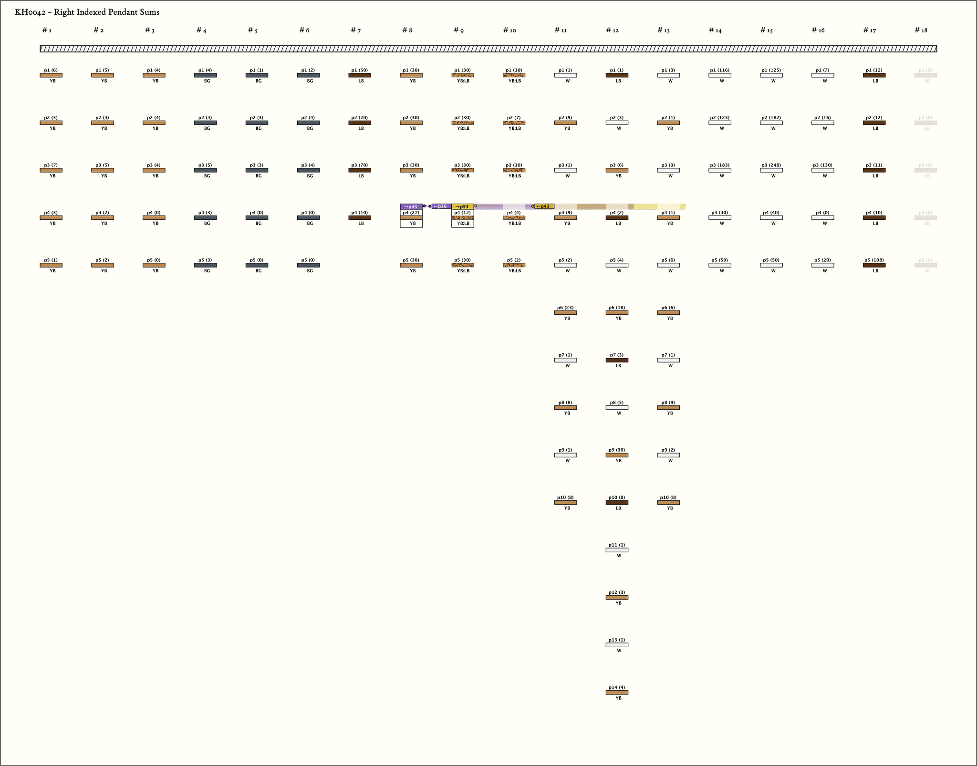Click the p2 (182) pendant label
This screenshot has width=977, height=766.
click(771, 118)
